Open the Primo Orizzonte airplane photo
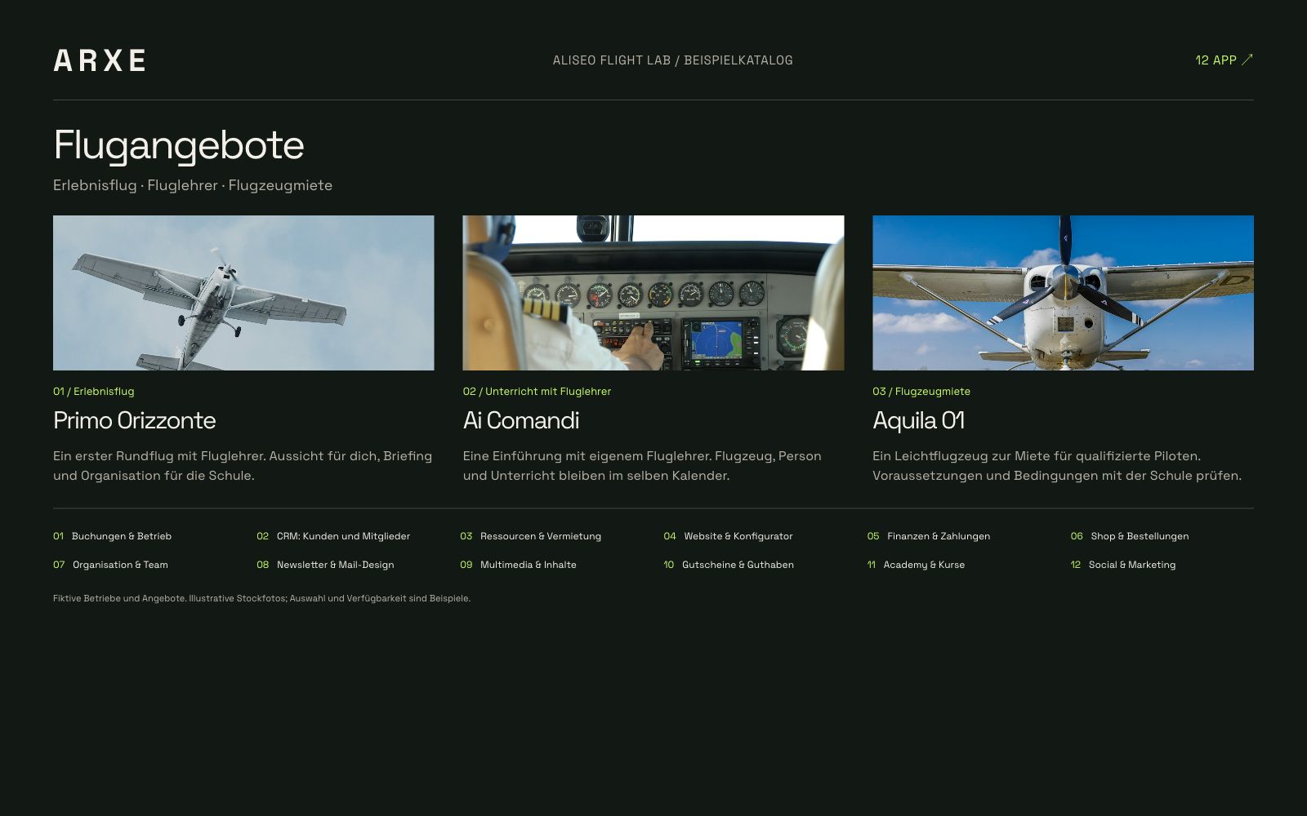Screen dimensions: 1307x816 click(243, 293)
